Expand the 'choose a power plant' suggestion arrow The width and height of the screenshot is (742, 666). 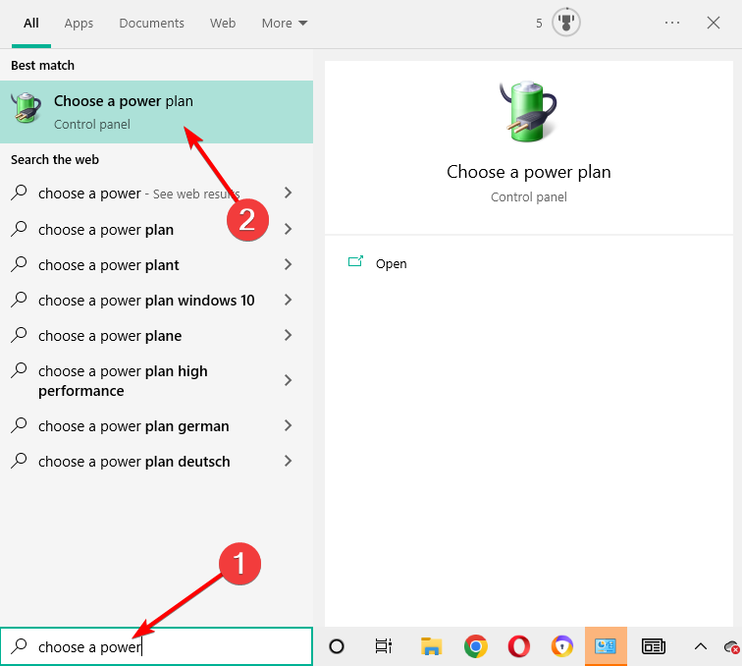coord(288,264)
